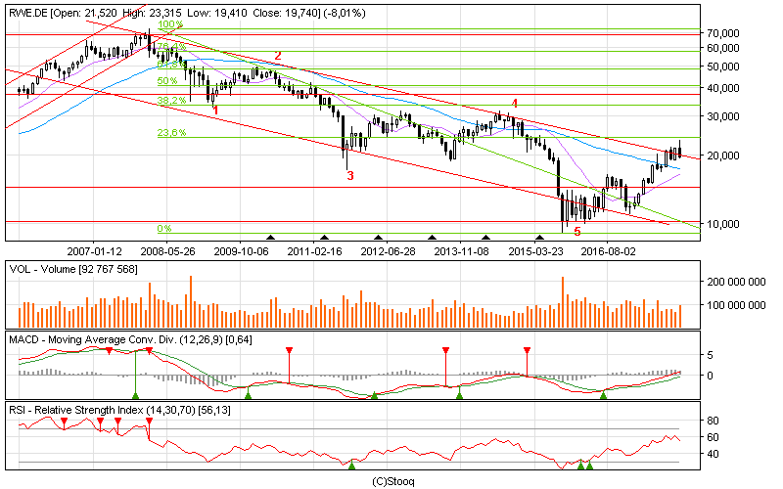Image resolution: width=783 pixels, height=489 pixels.
Task: Click the red wave label 5
Action: point(577,232)
